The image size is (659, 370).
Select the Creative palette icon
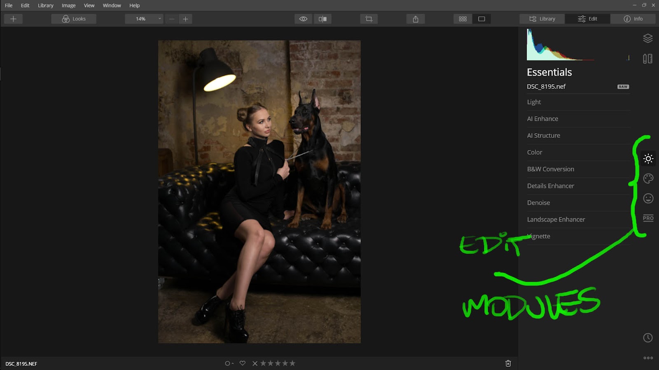648,178
